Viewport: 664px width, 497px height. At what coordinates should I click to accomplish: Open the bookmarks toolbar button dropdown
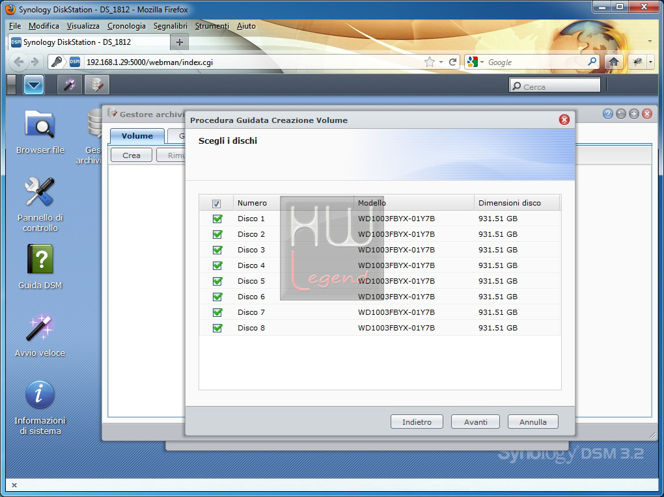pyautogui.click(x=651, y=62)
